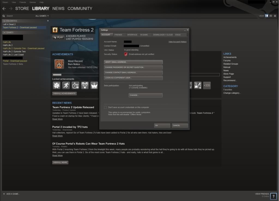Viewport: 279px width, 201px height.
Task: Select the stopwatch locked achievement icon
Action: tap(75, 85)
